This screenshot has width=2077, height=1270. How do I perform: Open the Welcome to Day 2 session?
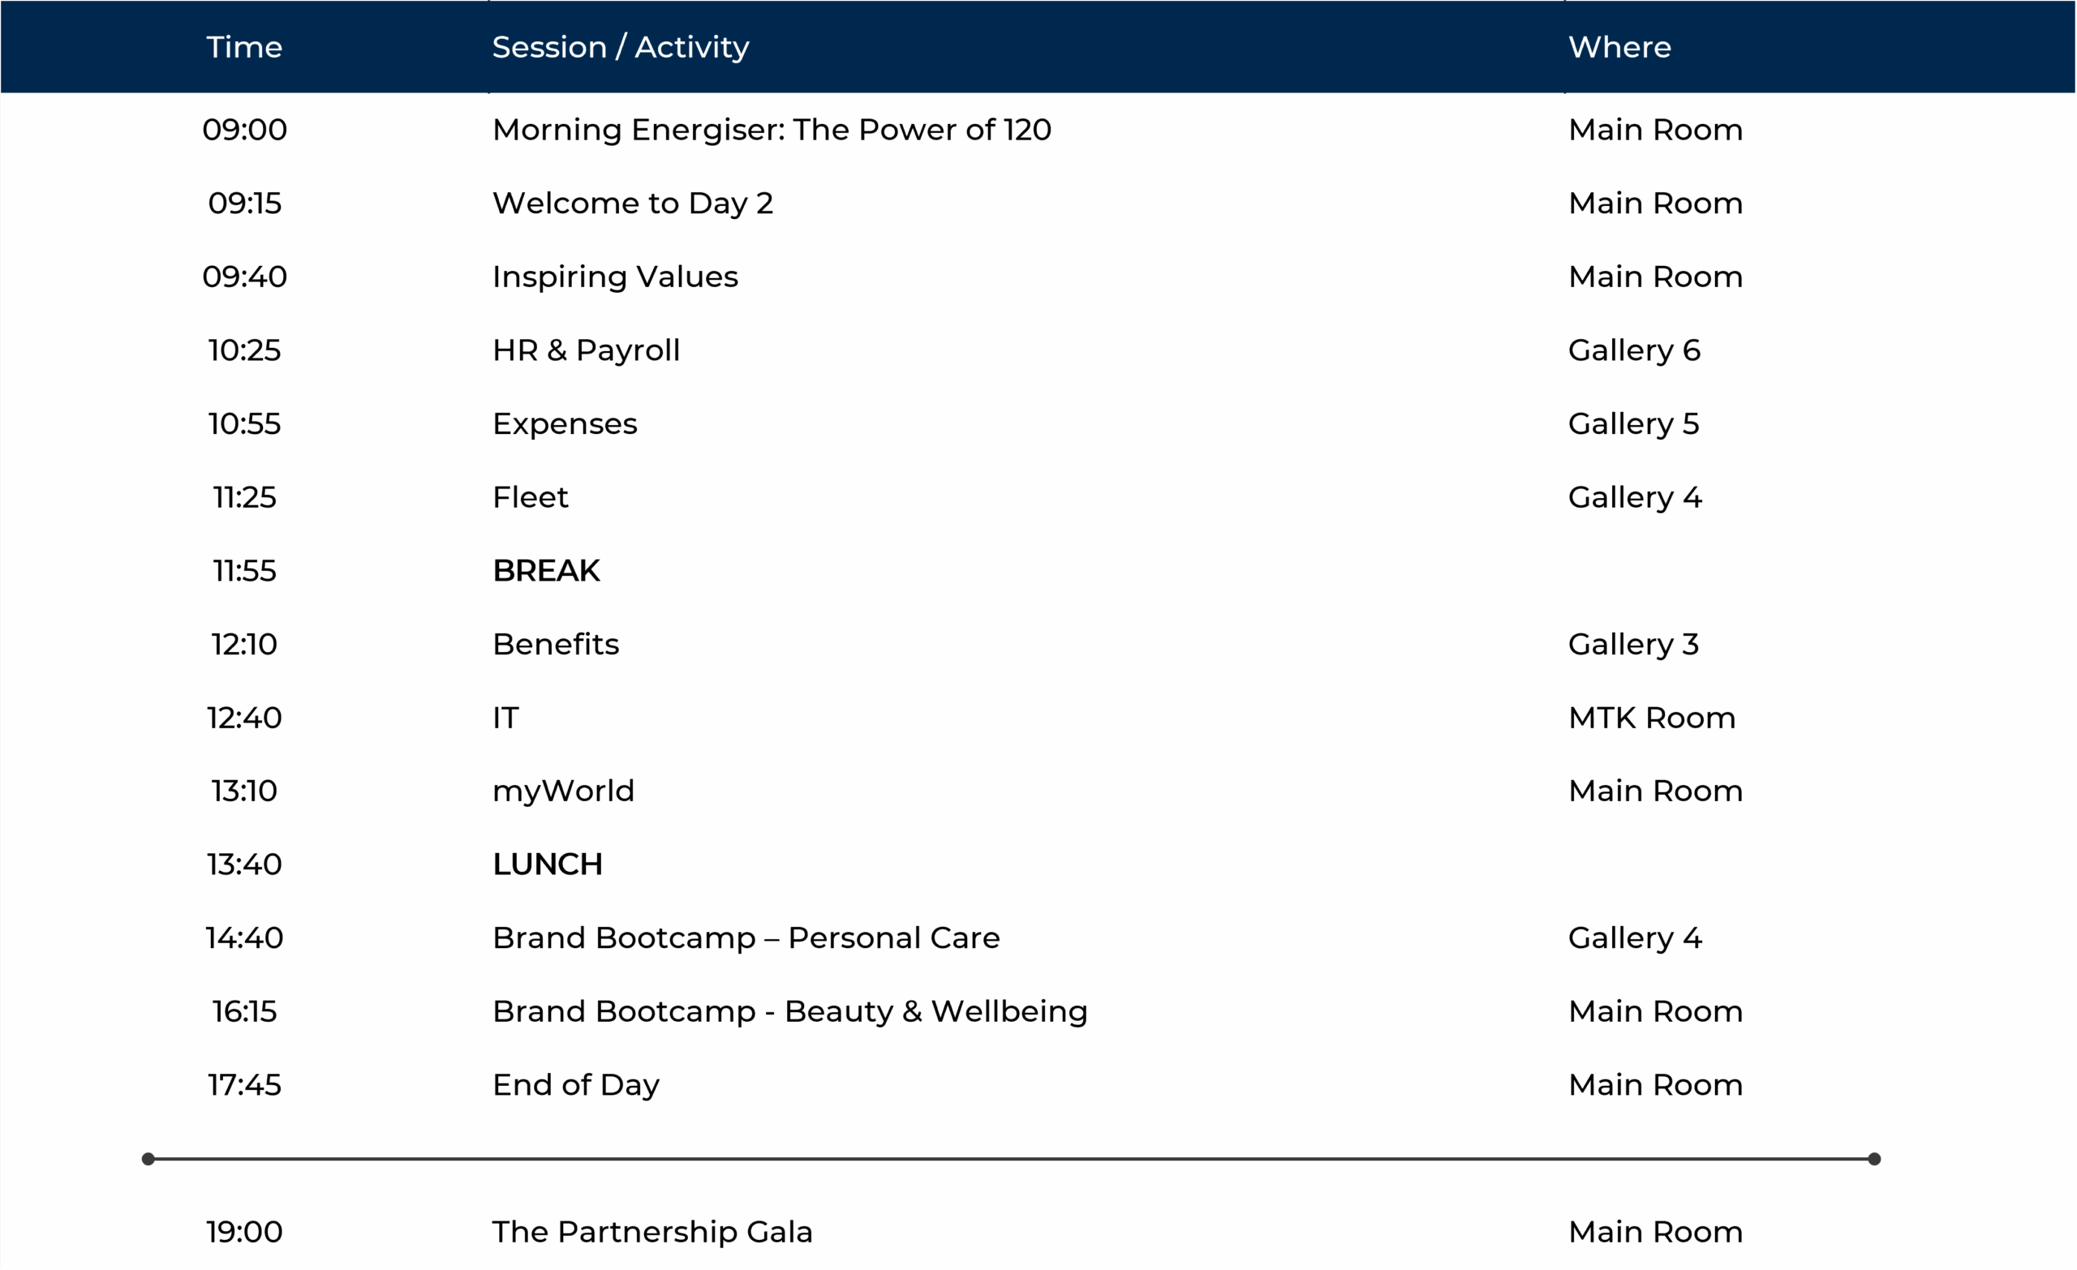(x=632, y=203)
